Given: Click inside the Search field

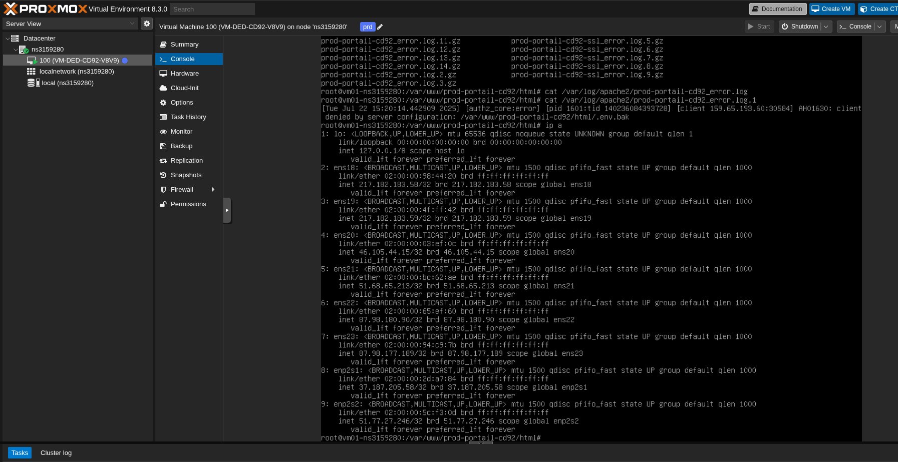Looking at the screenshot, I should pos(211,9).
